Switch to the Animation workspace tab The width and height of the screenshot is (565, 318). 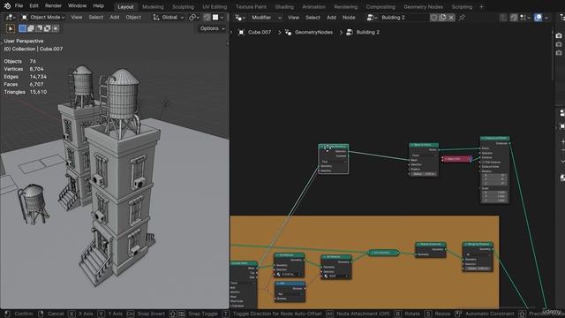(x=313, y=7)
